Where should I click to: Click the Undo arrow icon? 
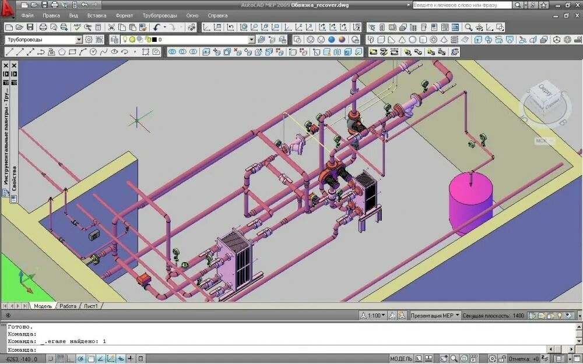156,27
